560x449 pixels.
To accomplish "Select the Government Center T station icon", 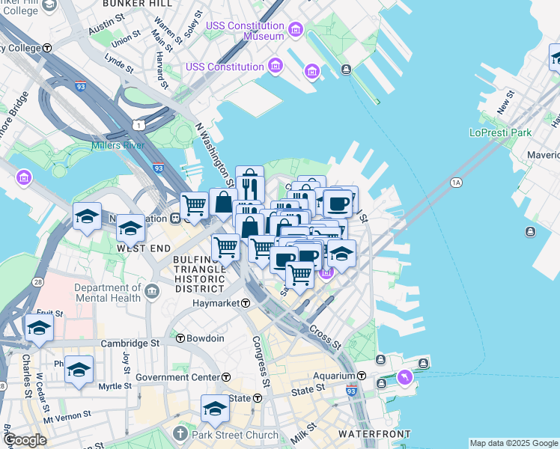I will pos(226,377).
